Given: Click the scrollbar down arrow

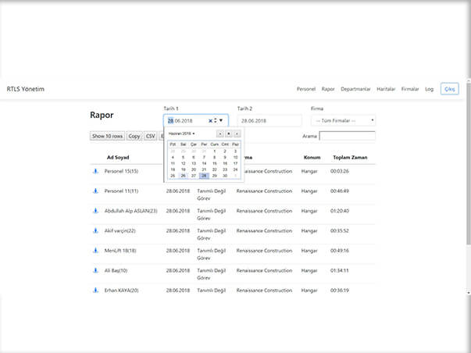Looking at the screenshot, I should point(469,292).
